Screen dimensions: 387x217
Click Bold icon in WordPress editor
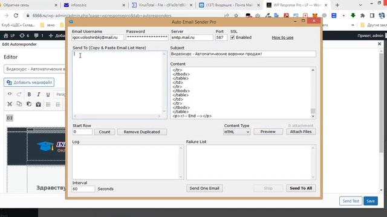tap(29, 95)
